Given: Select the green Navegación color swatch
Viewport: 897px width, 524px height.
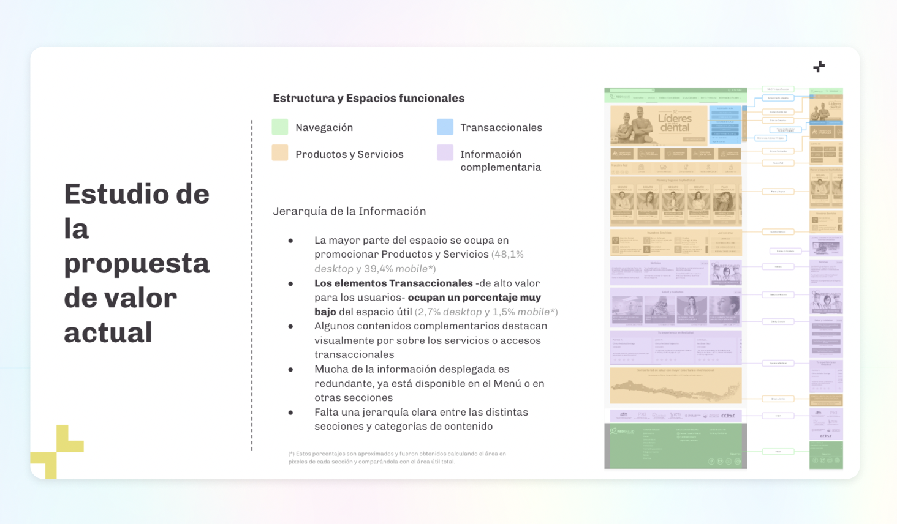Looking at the screenshot, I should coord(280,127).
